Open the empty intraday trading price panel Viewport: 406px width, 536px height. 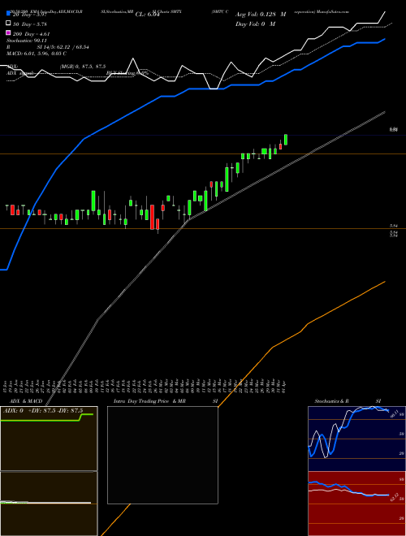(162, 455)
